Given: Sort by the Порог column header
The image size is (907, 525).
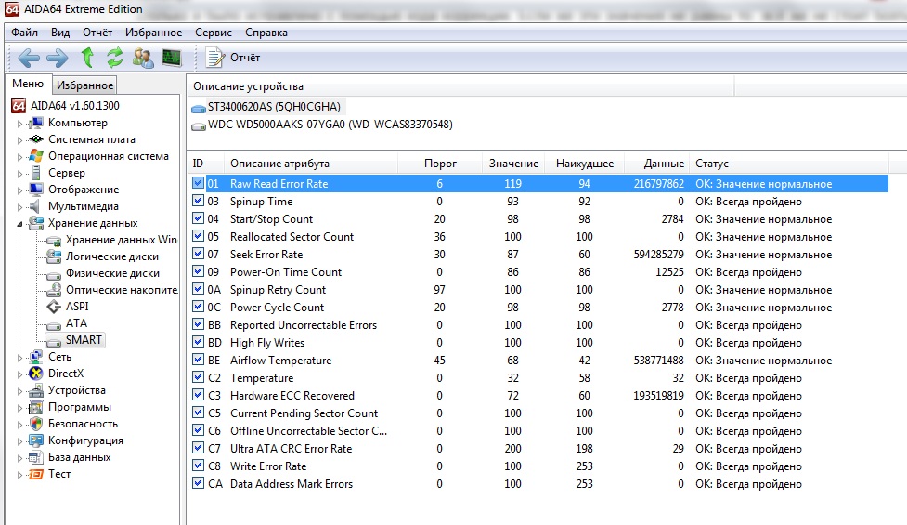Looking at the screenshot, I should click(440, 164).
